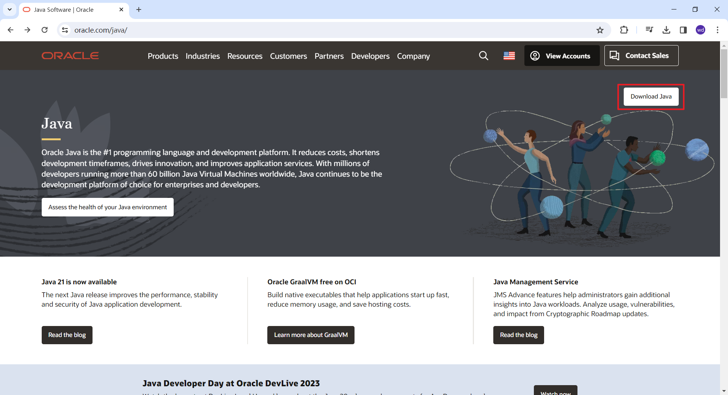
Task: Open the browser Extensions puzzle icon
Action: tap(624, 30)
